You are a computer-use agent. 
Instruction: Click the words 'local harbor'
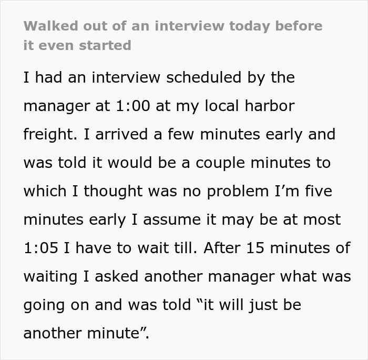250,106
